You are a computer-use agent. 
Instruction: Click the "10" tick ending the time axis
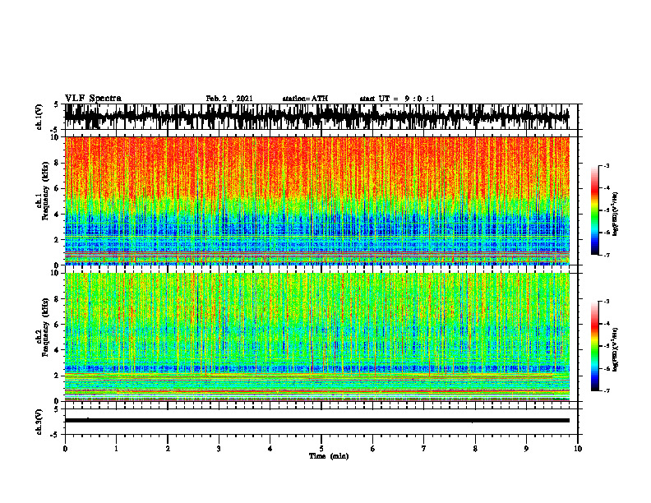point(578,449)
